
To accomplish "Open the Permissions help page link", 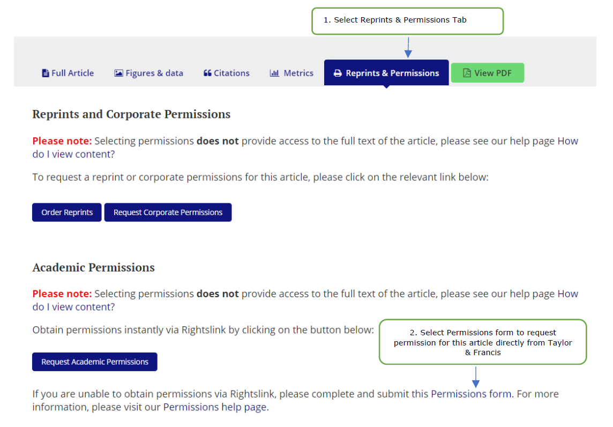I will click(215, 407).
